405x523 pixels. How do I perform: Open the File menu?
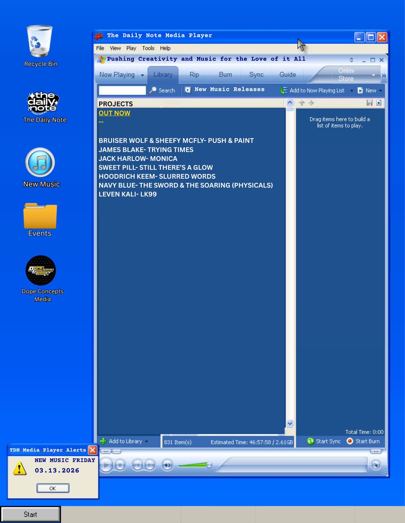pyautogui.click(x=100, y=48)
